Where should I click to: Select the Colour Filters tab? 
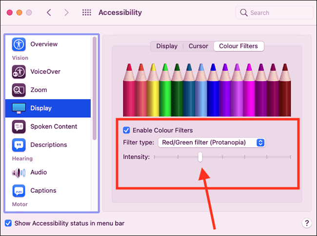[238, 46]
